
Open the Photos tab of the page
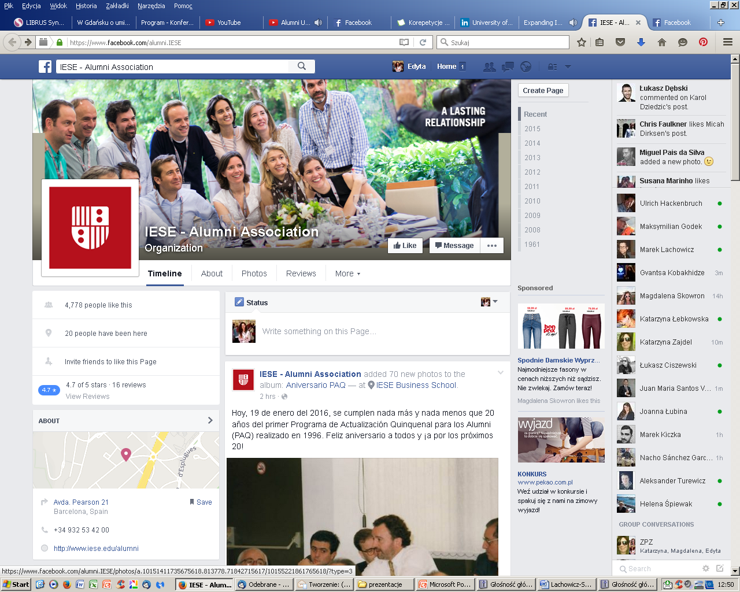254,273
